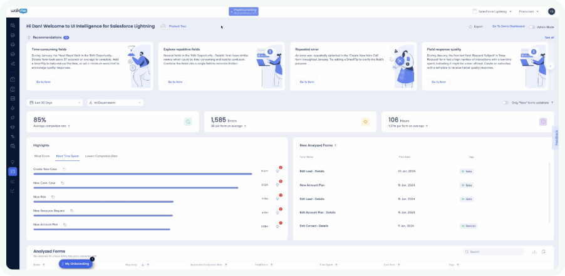The image size is (565, 276).
Task: Click the 24 Jan, 2024 first seen date
Action: tap(405, 171)
